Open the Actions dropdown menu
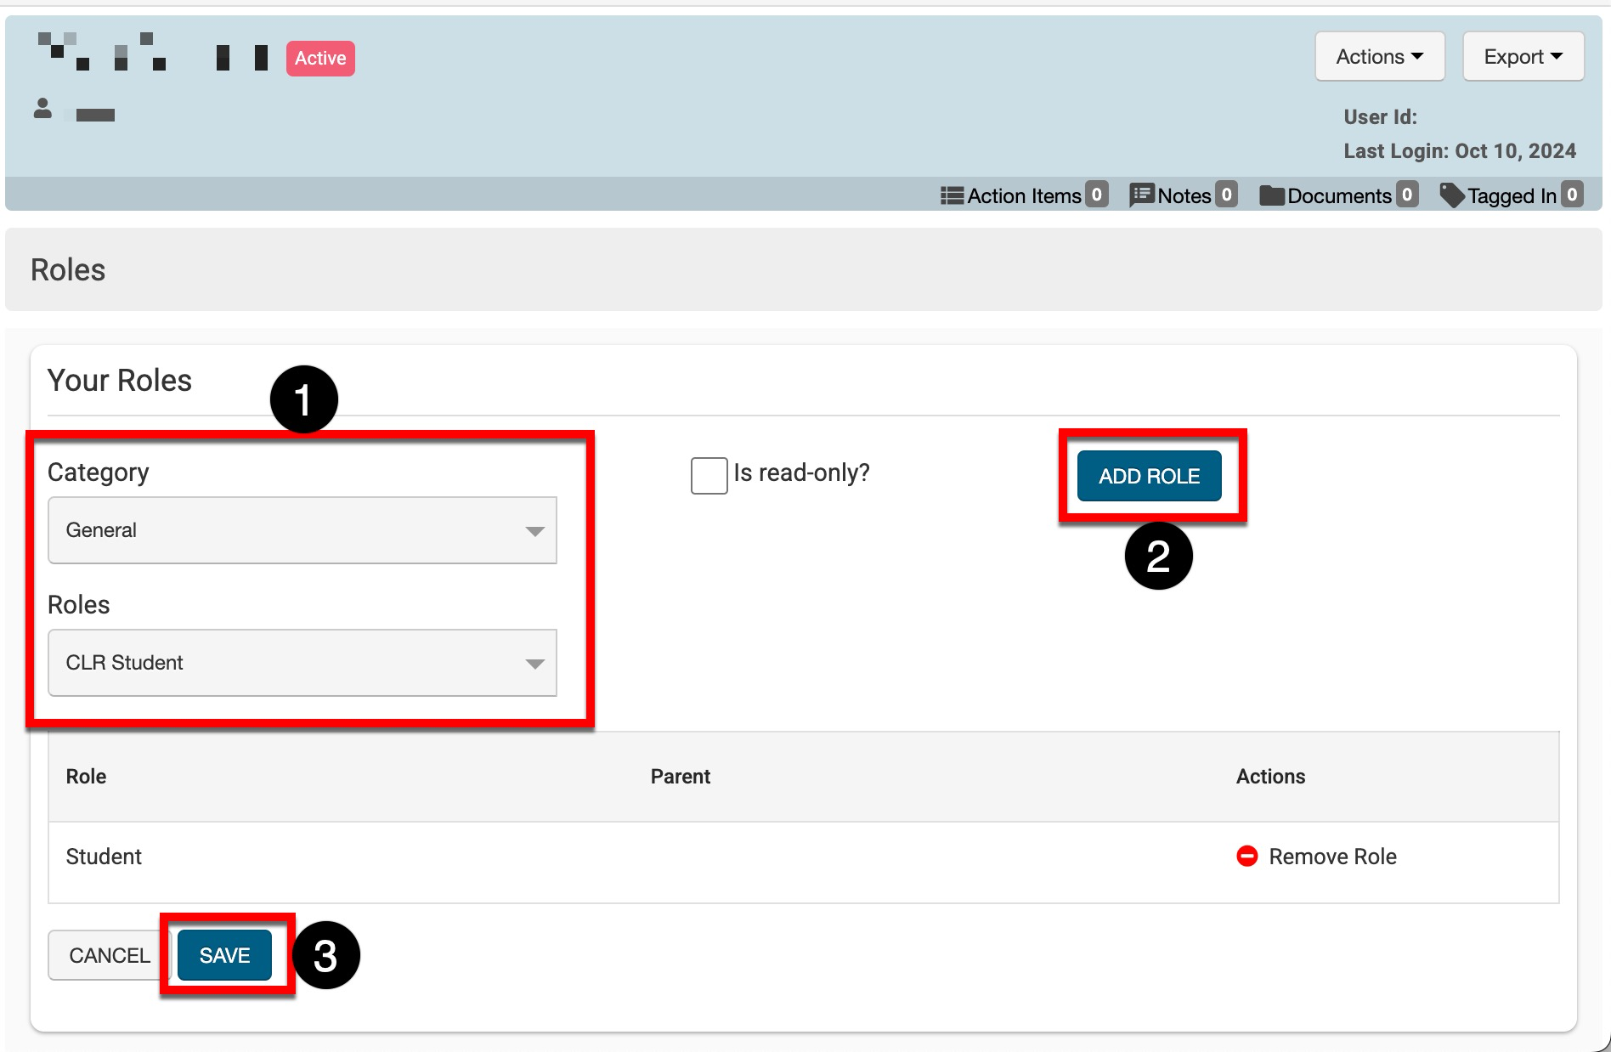This screenshot has width=1611, height=1052. [1379, 57]
